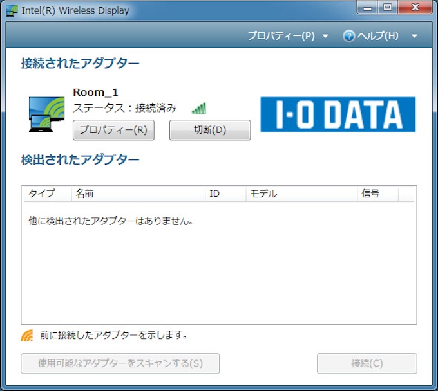
Task: Select the Room_1 adapter name
Action: click(95, 93)
